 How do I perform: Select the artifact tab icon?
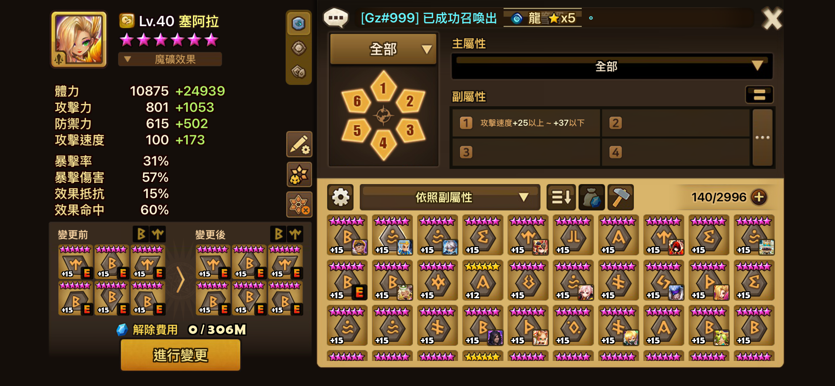point(299,48)
